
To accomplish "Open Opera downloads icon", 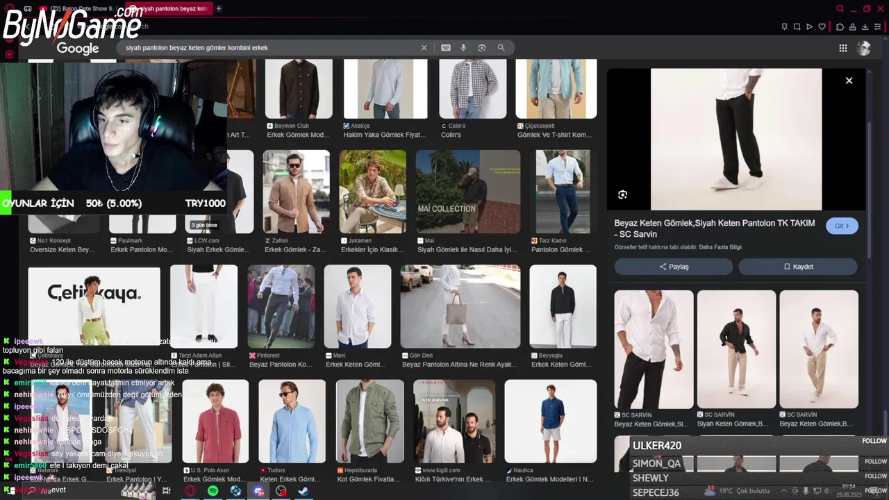I will coord(865,26).
